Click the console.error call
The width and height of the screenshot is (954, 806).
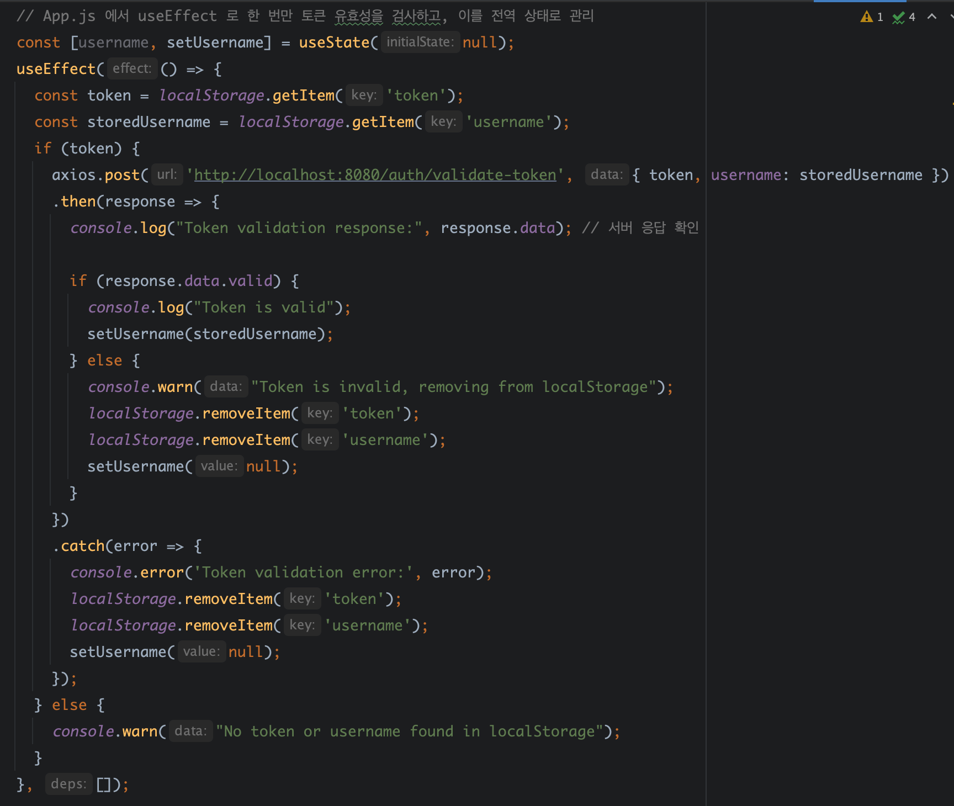pos(127,572)
